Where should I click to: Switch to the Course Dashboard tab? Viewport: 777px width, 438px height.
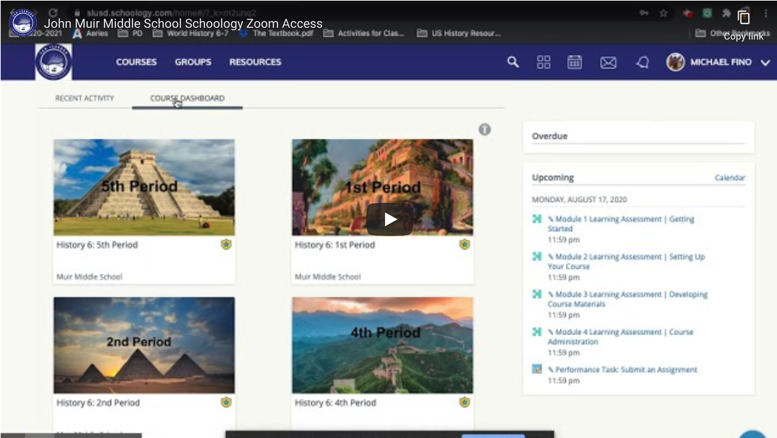pos(187,98)
